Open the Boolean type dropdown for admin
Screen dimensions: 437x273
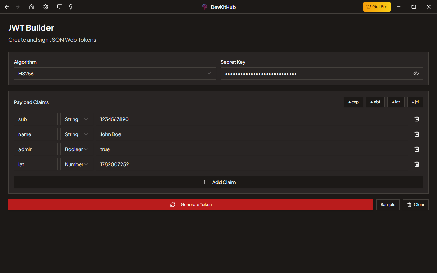pos(77,149)
